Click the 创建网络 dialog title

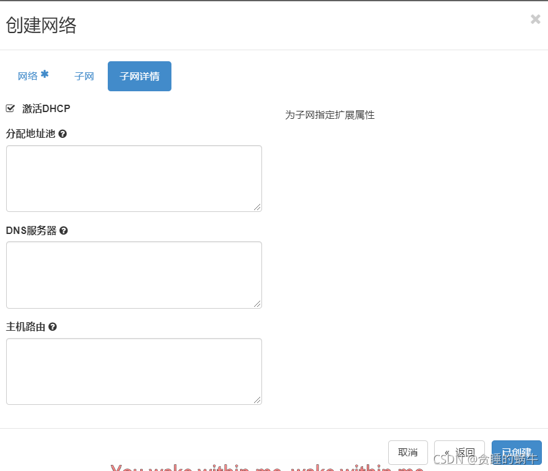41,25
